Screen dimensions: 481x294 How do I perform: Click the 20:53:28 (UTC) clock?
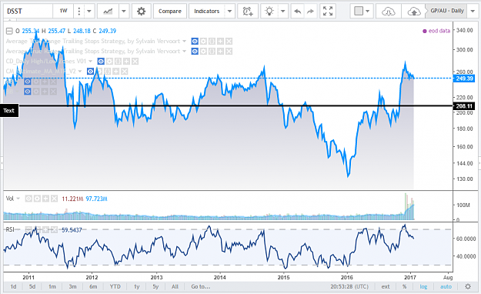click(349, 286)
